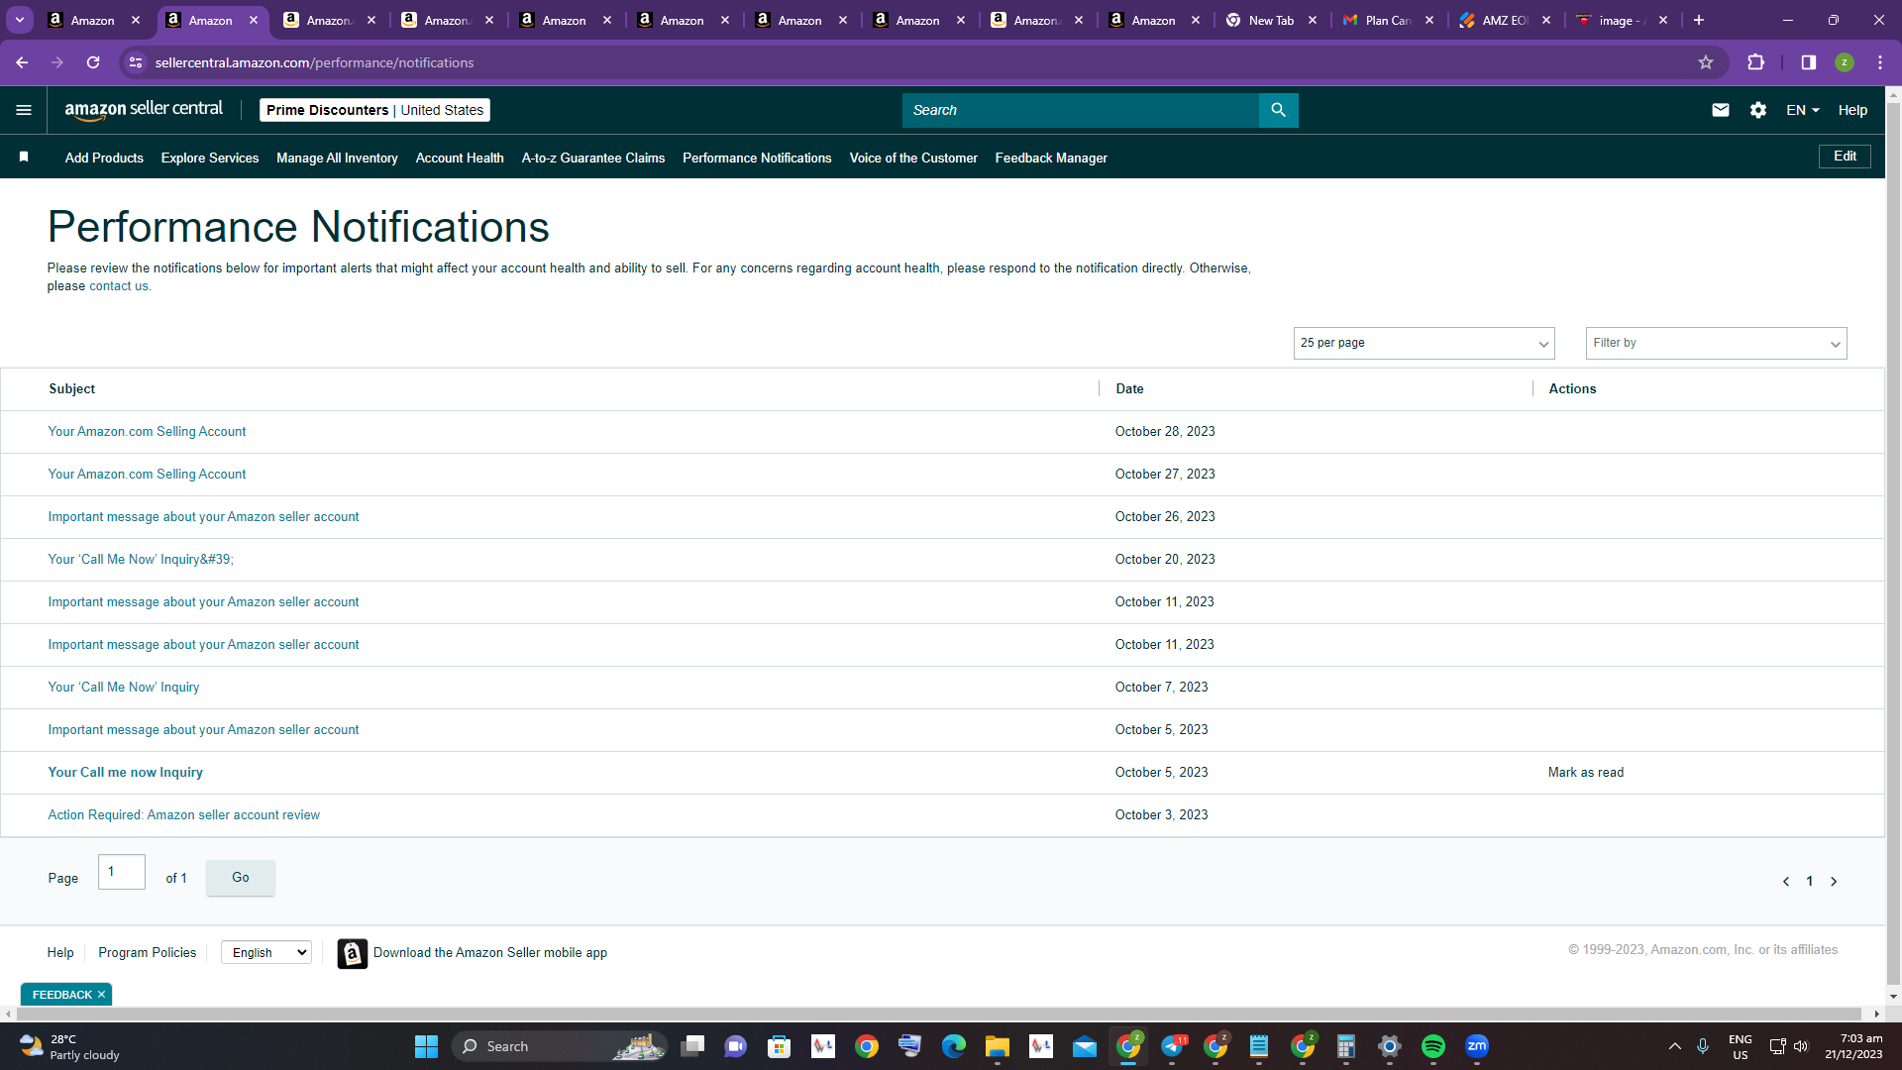The image size is (1902, 1070).
Task: Open the tab search dropdown arrow
Action: (20, 20)
